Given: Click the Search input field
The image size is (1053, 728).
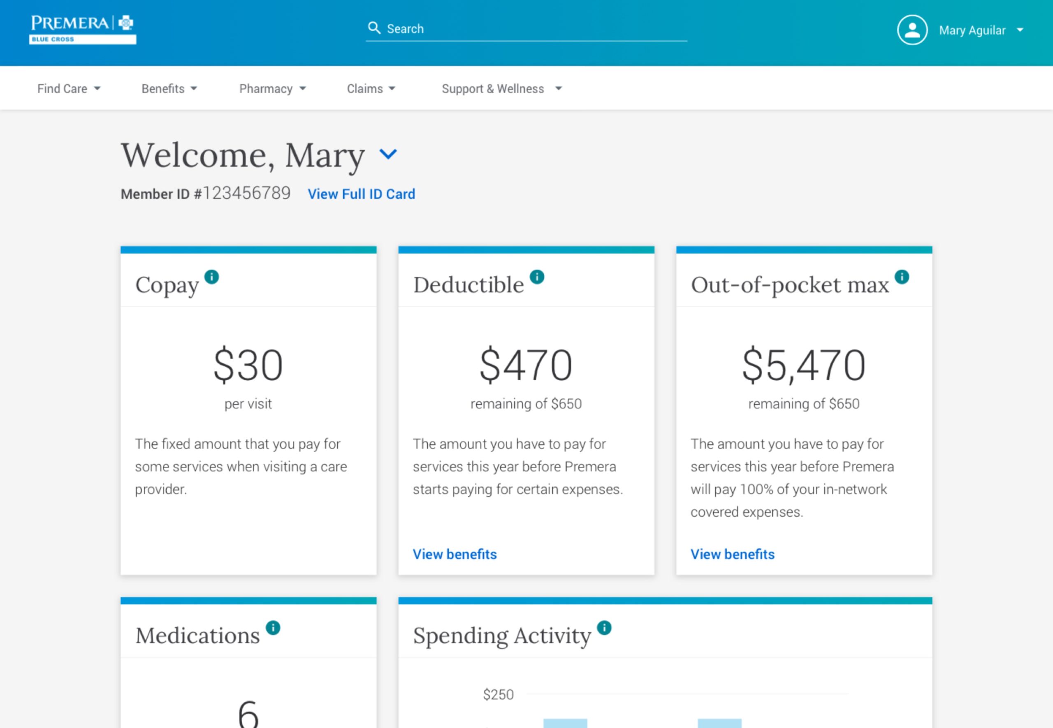Looking at the screenshot, I should tap(525, 28).
